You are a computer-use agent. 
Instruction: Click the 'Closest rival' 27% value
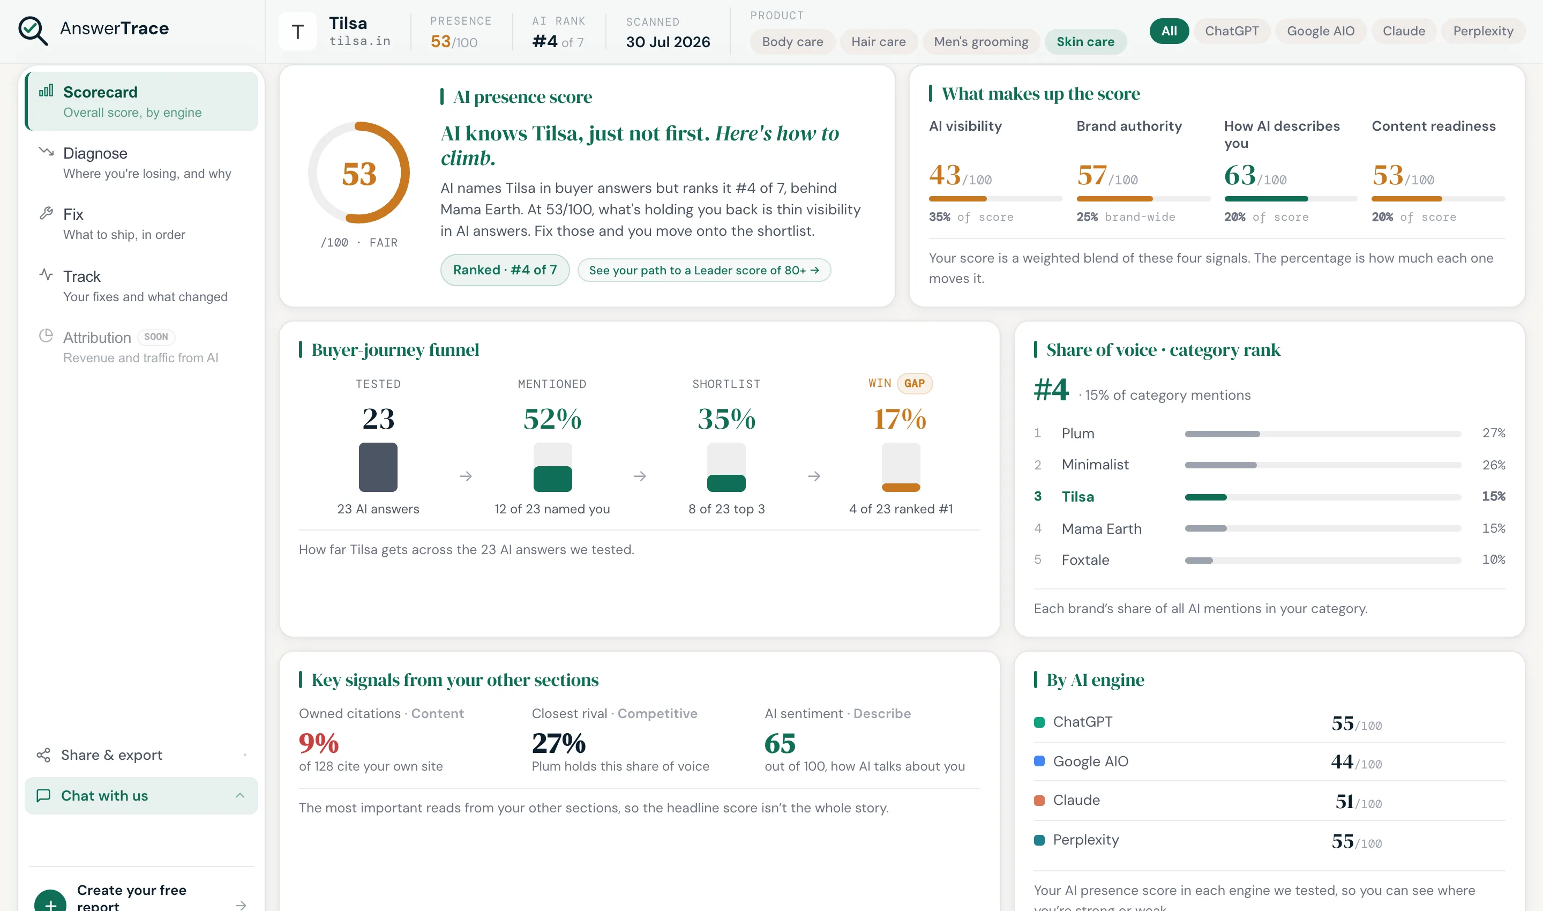click(x=558, y=743)
